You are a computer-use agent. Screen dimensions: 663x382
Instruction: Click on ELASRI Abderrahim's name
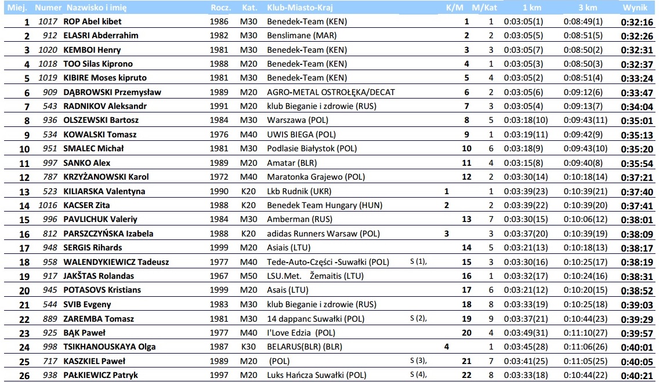100,36
